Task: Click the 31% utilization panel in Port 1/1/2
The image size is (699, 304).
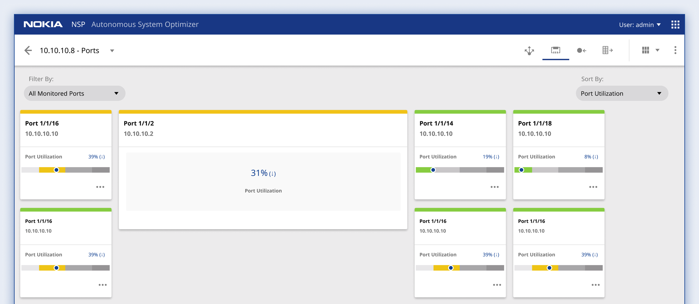Action: [263, 181]
